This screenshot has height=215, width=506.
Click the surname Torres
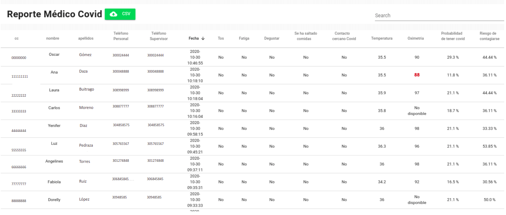tap(85, 161)
